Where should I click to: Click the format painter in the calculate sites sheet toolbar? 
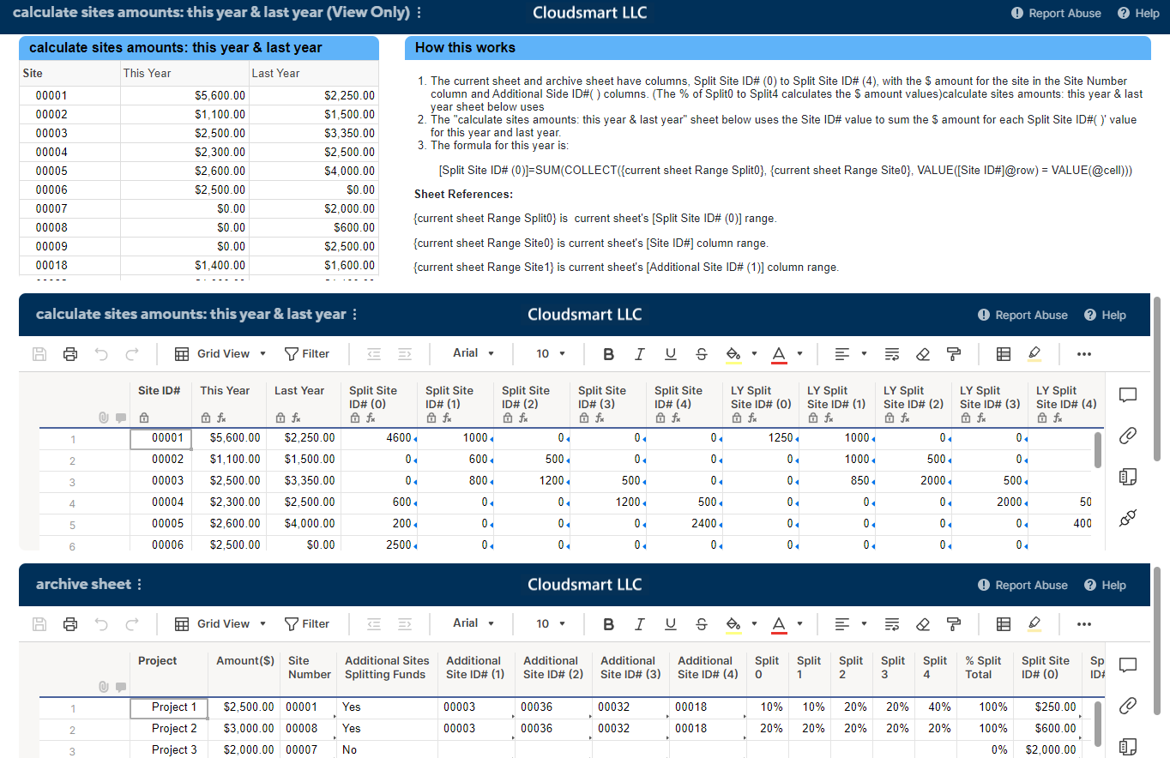(x=953, y=354)
